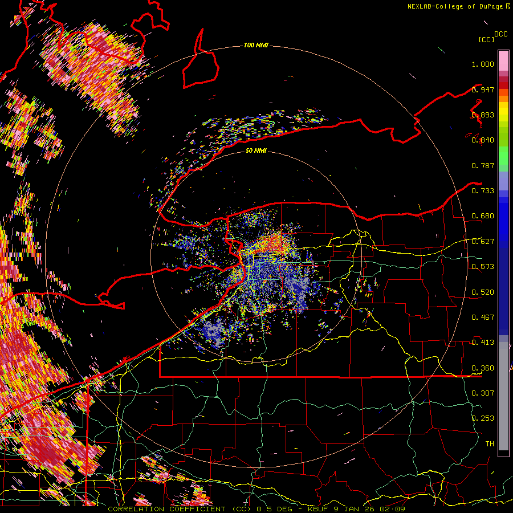This screenshot has width=513, height=513.
Task: Click the 0.307 scale value
Action: click(x=483, y=393)
